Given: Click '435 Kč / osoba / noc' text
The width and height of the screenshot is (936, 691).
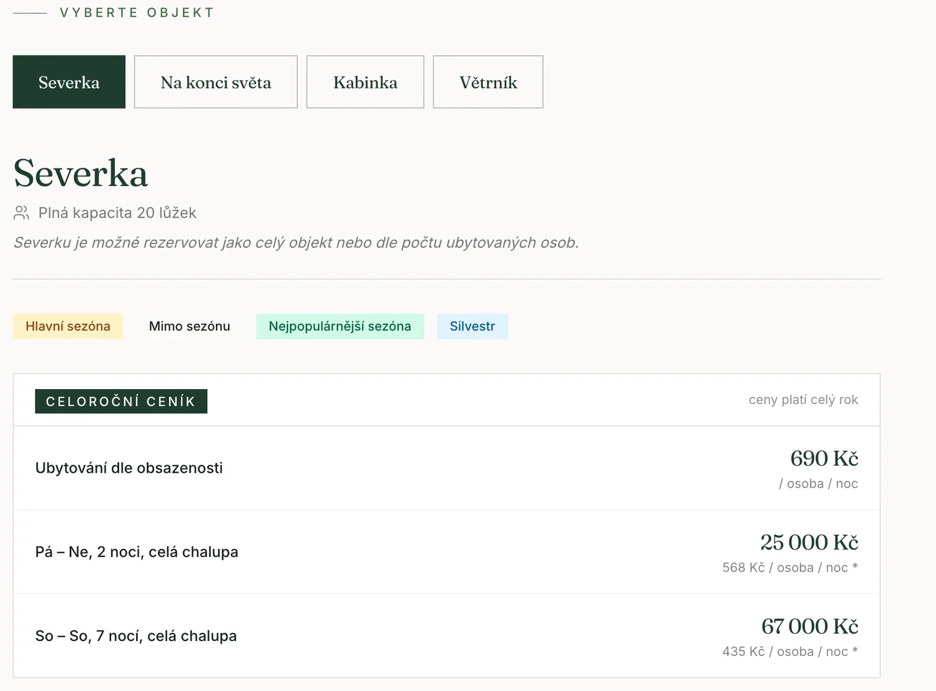Looking at the screenshot, I should (x=790, y=652).
